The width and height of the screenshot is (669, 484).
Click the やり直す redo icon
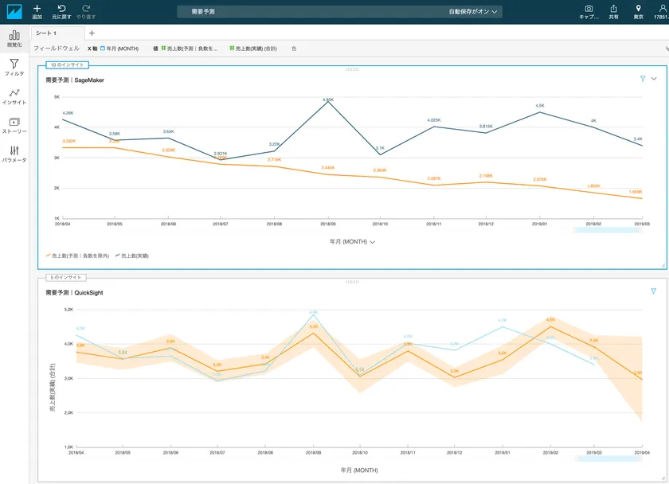85,9
